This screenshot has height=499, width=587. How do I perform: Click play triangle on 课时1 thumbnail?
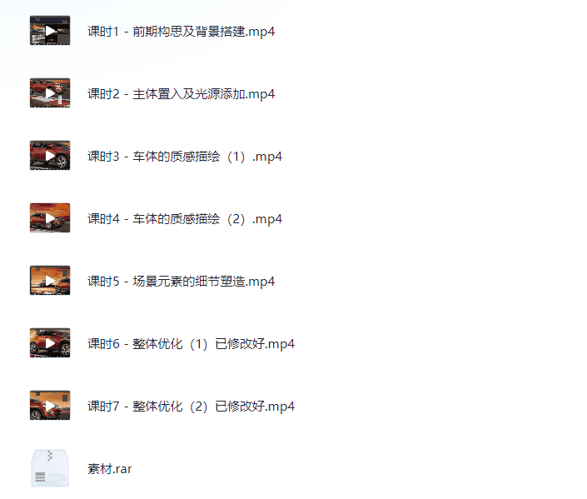(50, 31)
